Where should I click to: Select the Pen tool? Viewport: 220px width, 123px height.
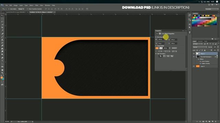(2, 58)
